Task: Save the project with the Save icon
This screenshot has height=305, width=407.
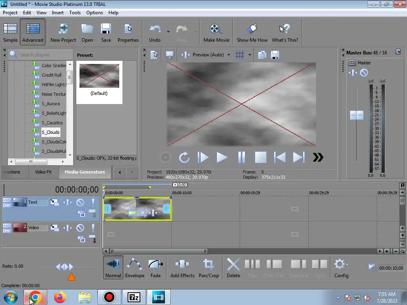Action: click(x=106, y=32)
